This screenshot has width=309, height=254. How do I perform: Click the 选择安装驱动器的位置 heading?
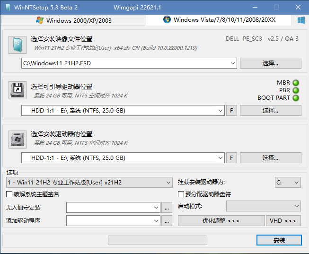pos(62,134)
